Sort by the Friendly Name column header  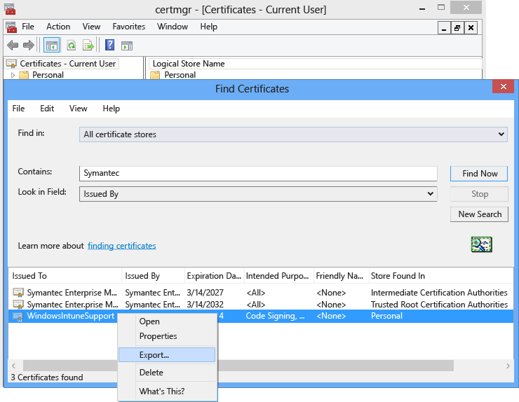(x=342, y=276)
